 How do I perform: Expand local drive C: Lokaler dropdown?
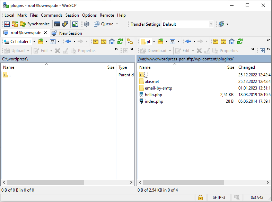[34, 42]
